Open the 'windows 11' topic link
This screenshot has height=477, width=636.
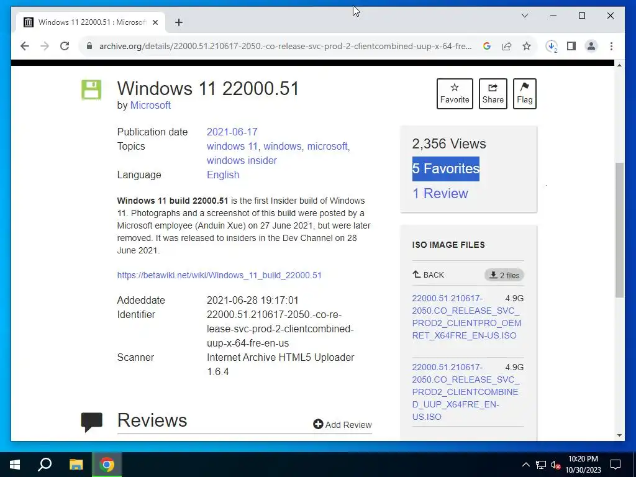[232, 146]
